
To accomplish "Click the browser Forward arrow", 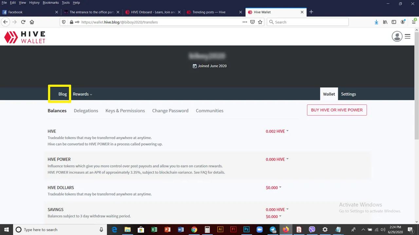I will tap(14, 22).
